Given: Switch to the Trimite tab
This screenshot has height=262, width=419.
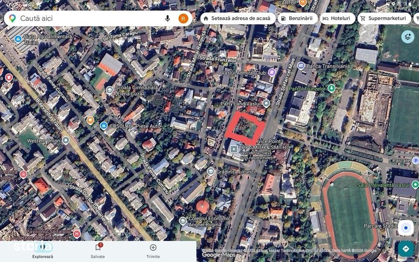Looking at the screenshot, I should point(153,251).
